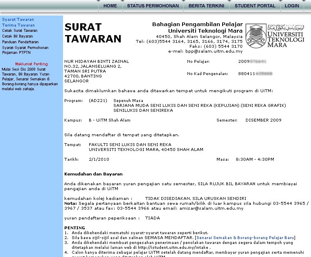Click the URL http://istudent.uitm.edu.my/intake
The width and height of the screenshot is (311, 257).
173,248
